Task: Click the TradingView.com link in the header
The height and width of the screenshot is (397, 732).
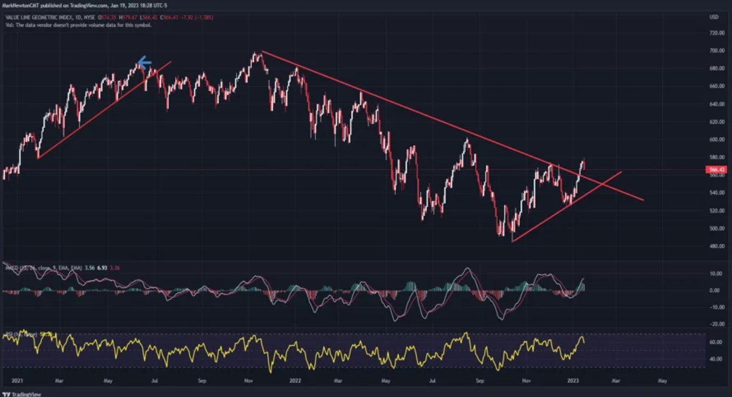Action: [x=88, y=5]
